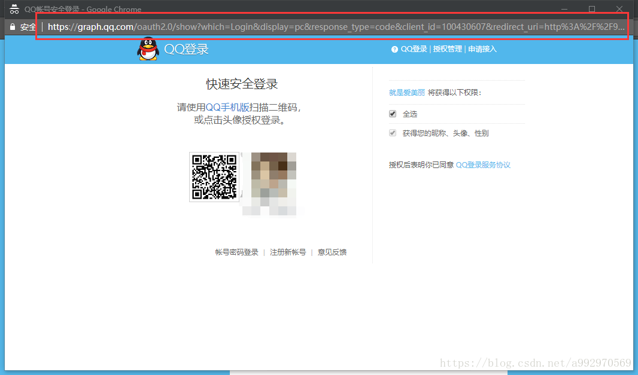Click the QQ penguin logo
The image size is (638, 375).
pos(148,49)
